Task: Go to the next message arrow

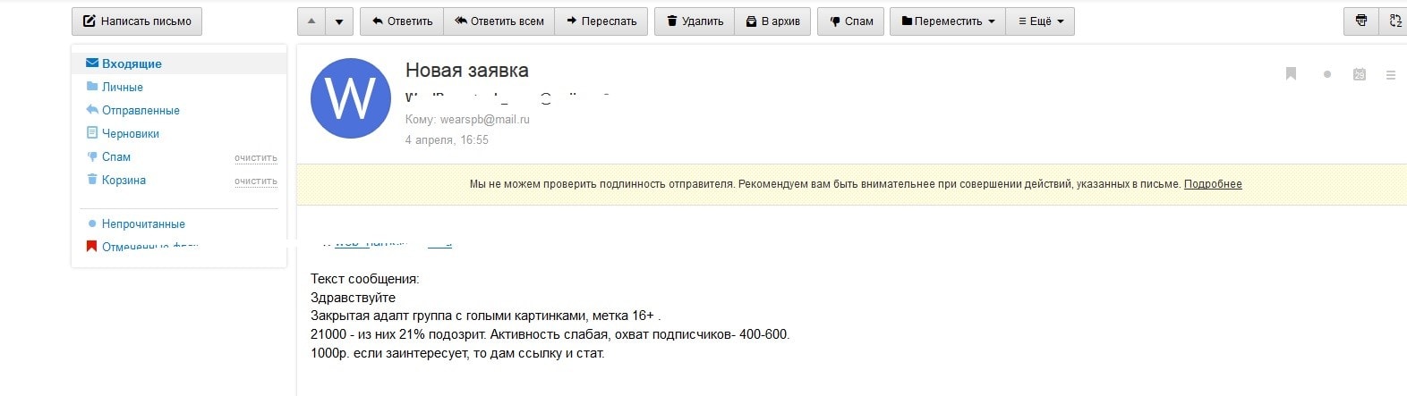Action: (338, 21)
